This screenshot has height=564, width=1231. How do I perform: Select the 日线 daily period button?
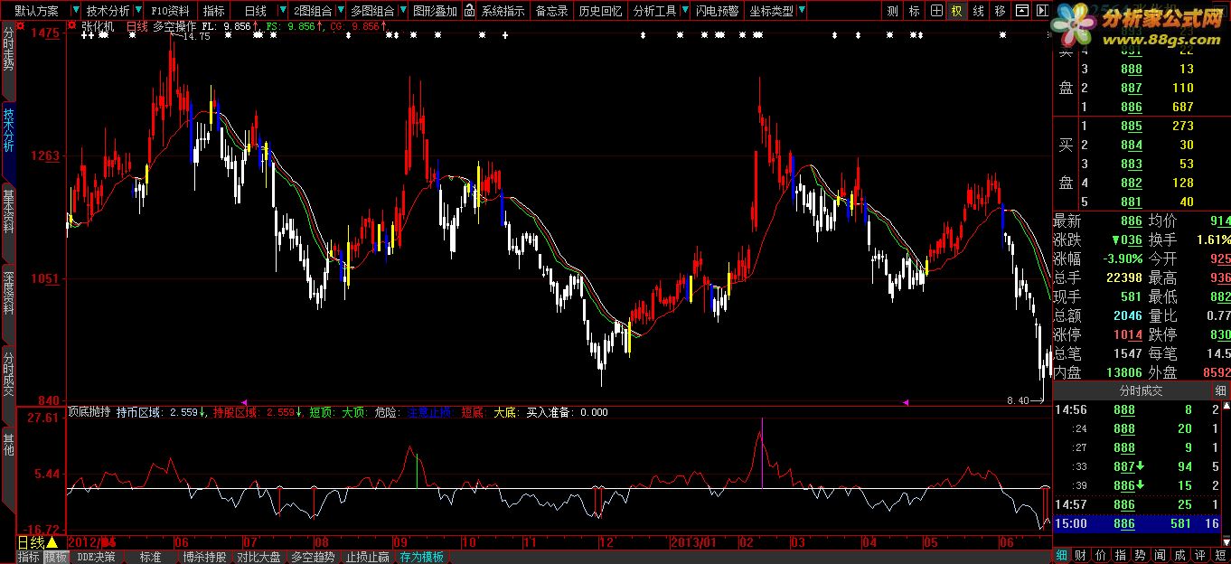coord(256,11)
